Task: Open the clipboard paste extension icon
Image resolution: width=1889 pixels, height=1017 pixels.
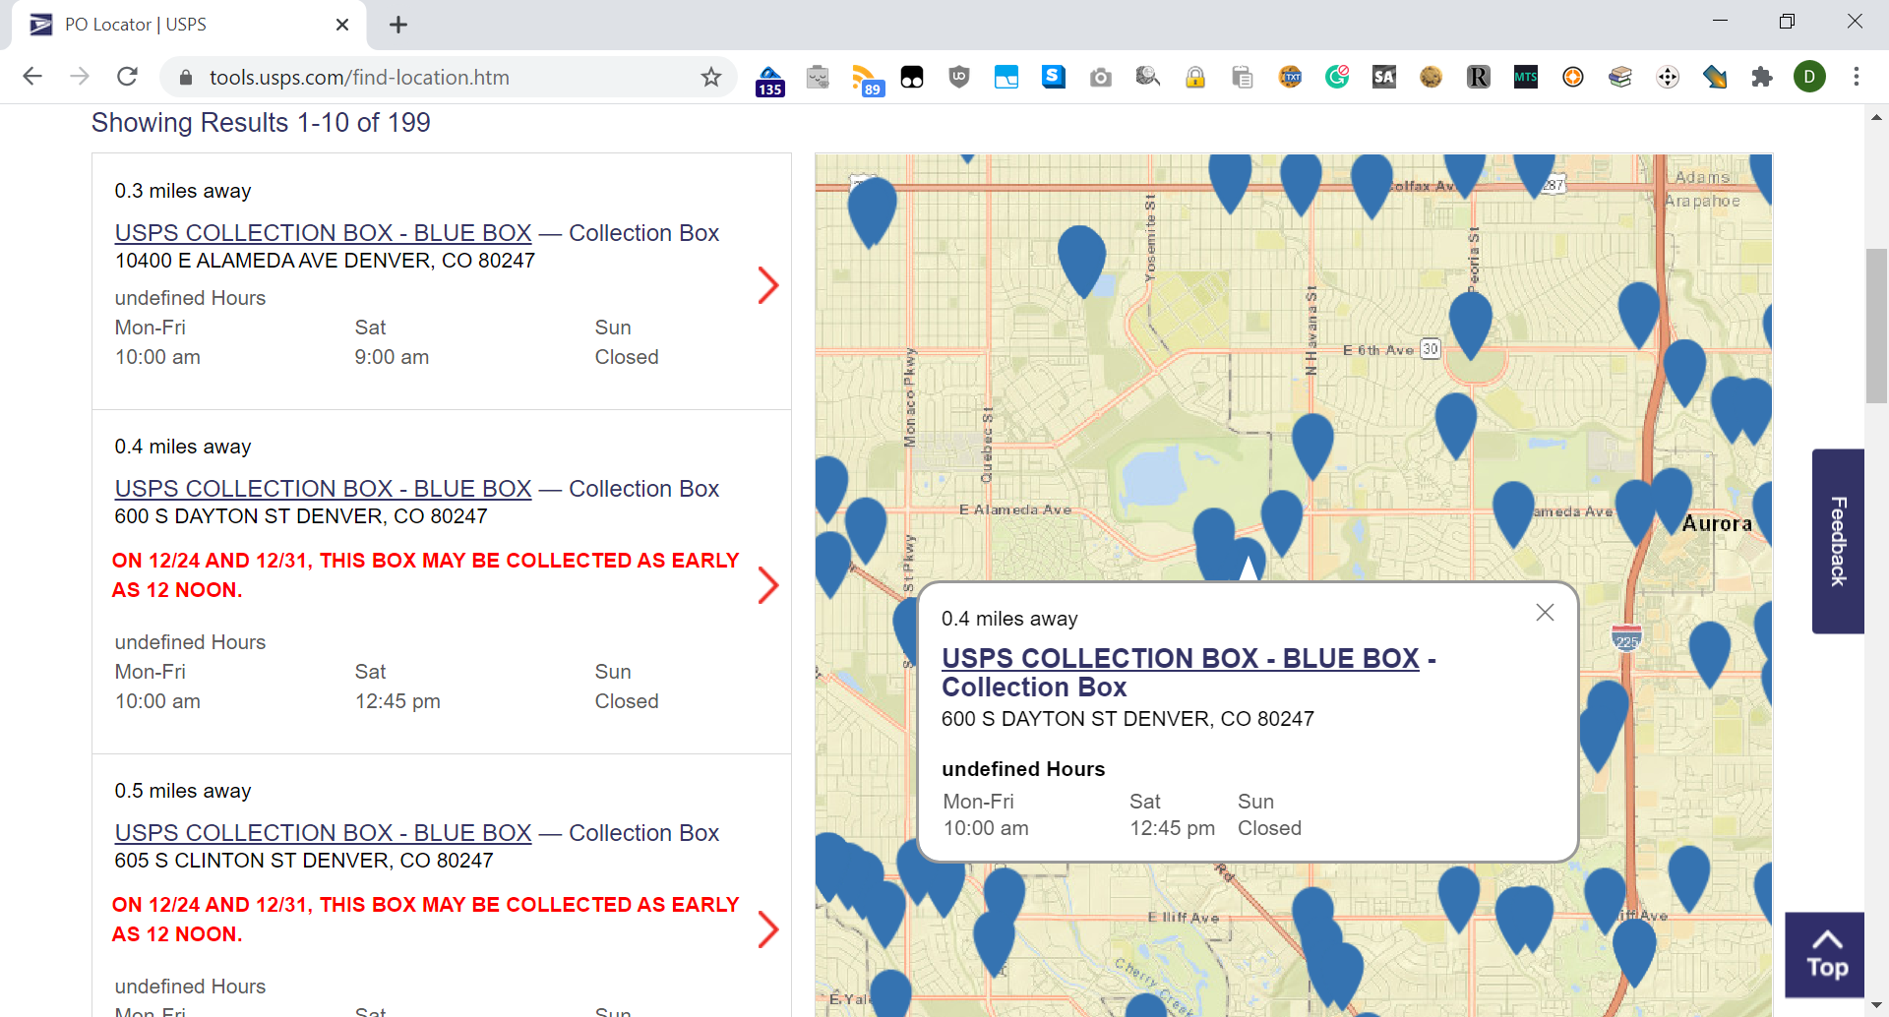Action: coord(1243,77)
